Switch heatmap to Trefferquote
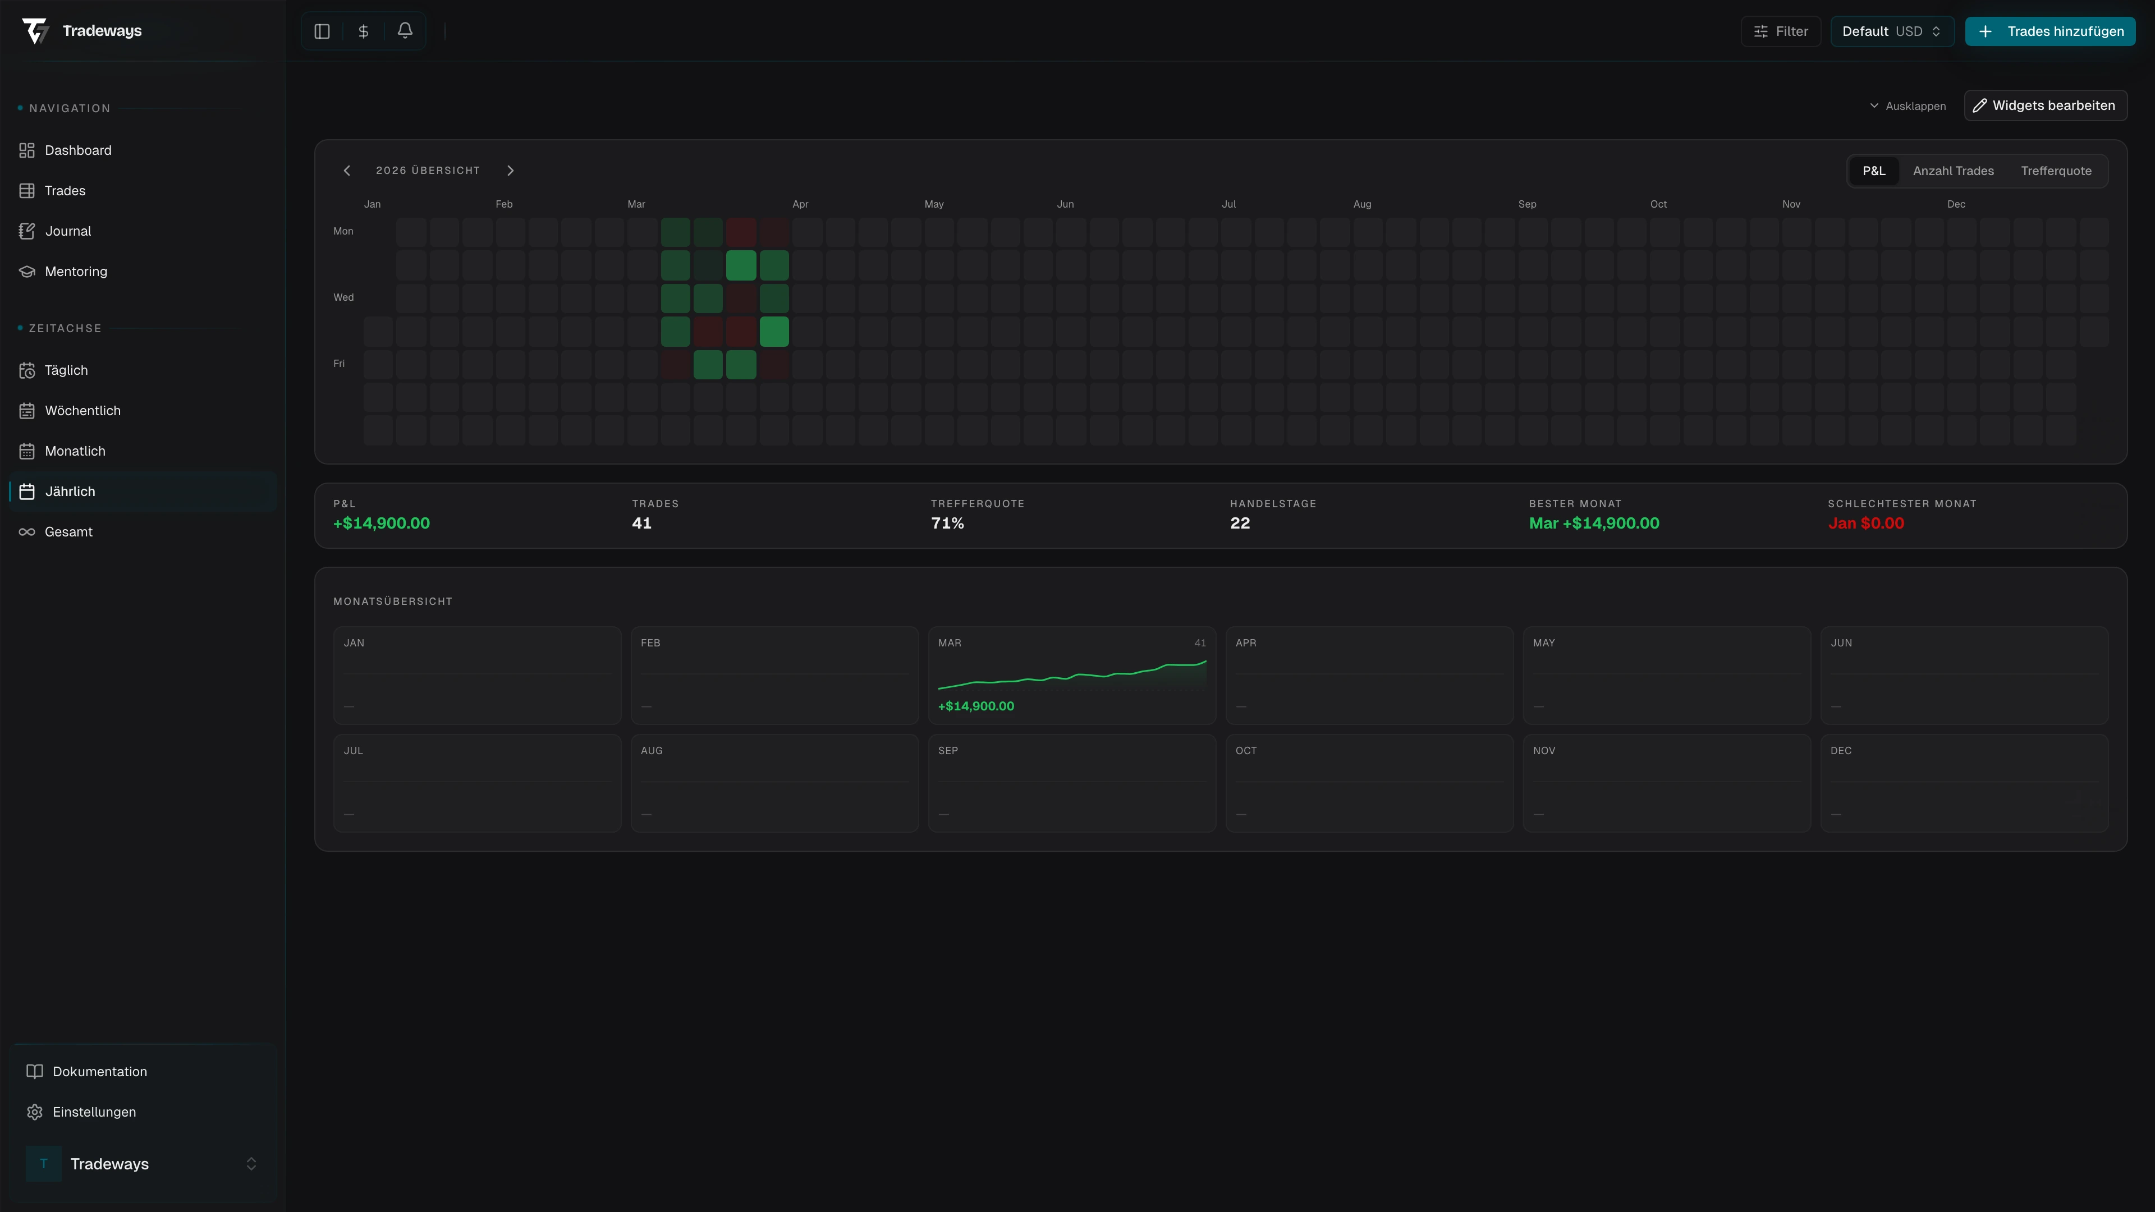Screen dimensions: 2155x1212 point(2056,171)
